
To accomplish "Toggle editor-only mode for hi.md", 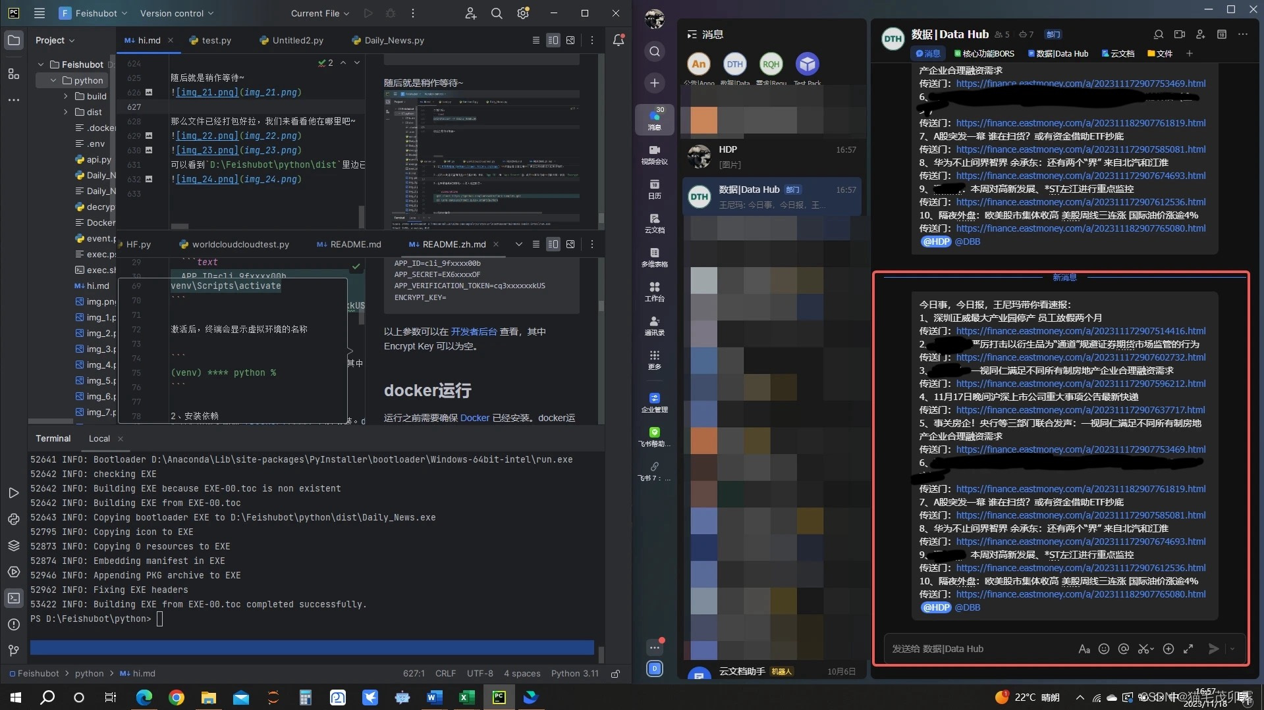I will tap(536, 40).
